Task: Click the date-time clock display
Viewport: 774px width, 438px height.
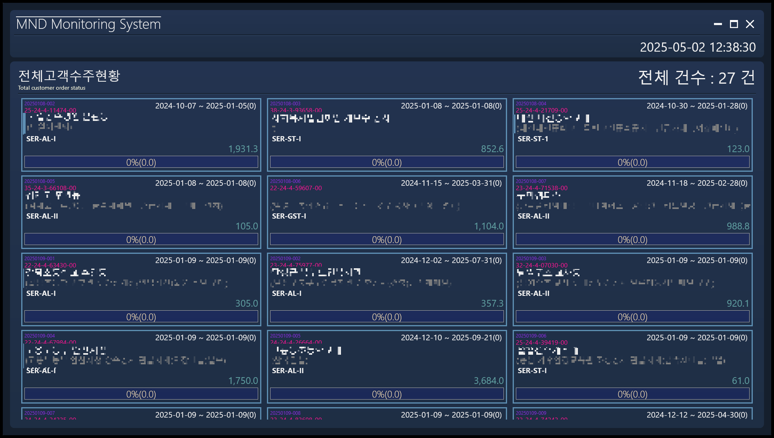Action: coord(698,47)
